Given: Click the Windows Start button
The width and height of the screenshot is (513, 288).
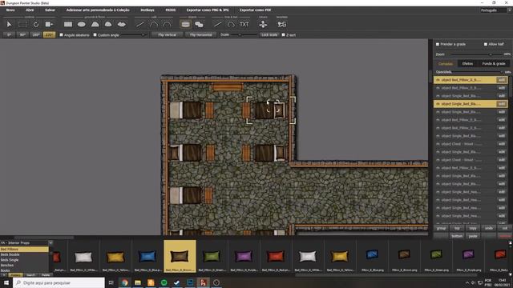Looking at the screenshot, I should 6,282.
